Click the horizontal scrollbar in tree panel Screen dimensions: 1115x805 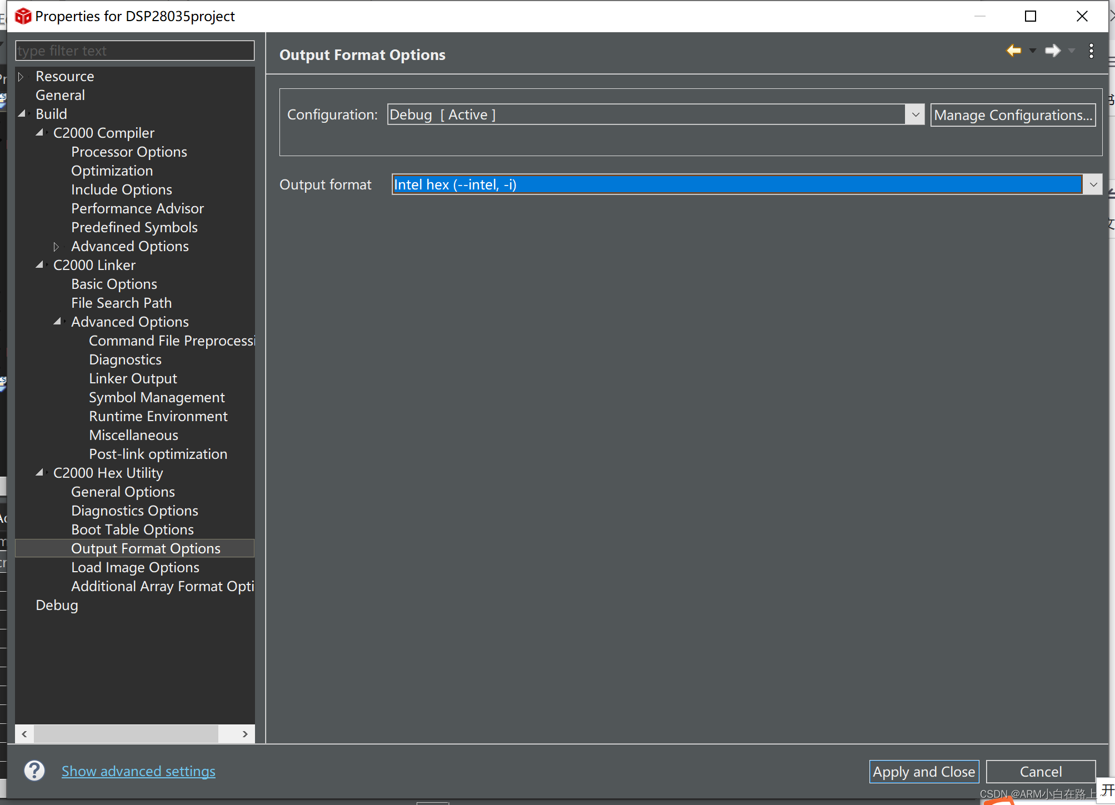pyautogui.click(x=126, y=734)
